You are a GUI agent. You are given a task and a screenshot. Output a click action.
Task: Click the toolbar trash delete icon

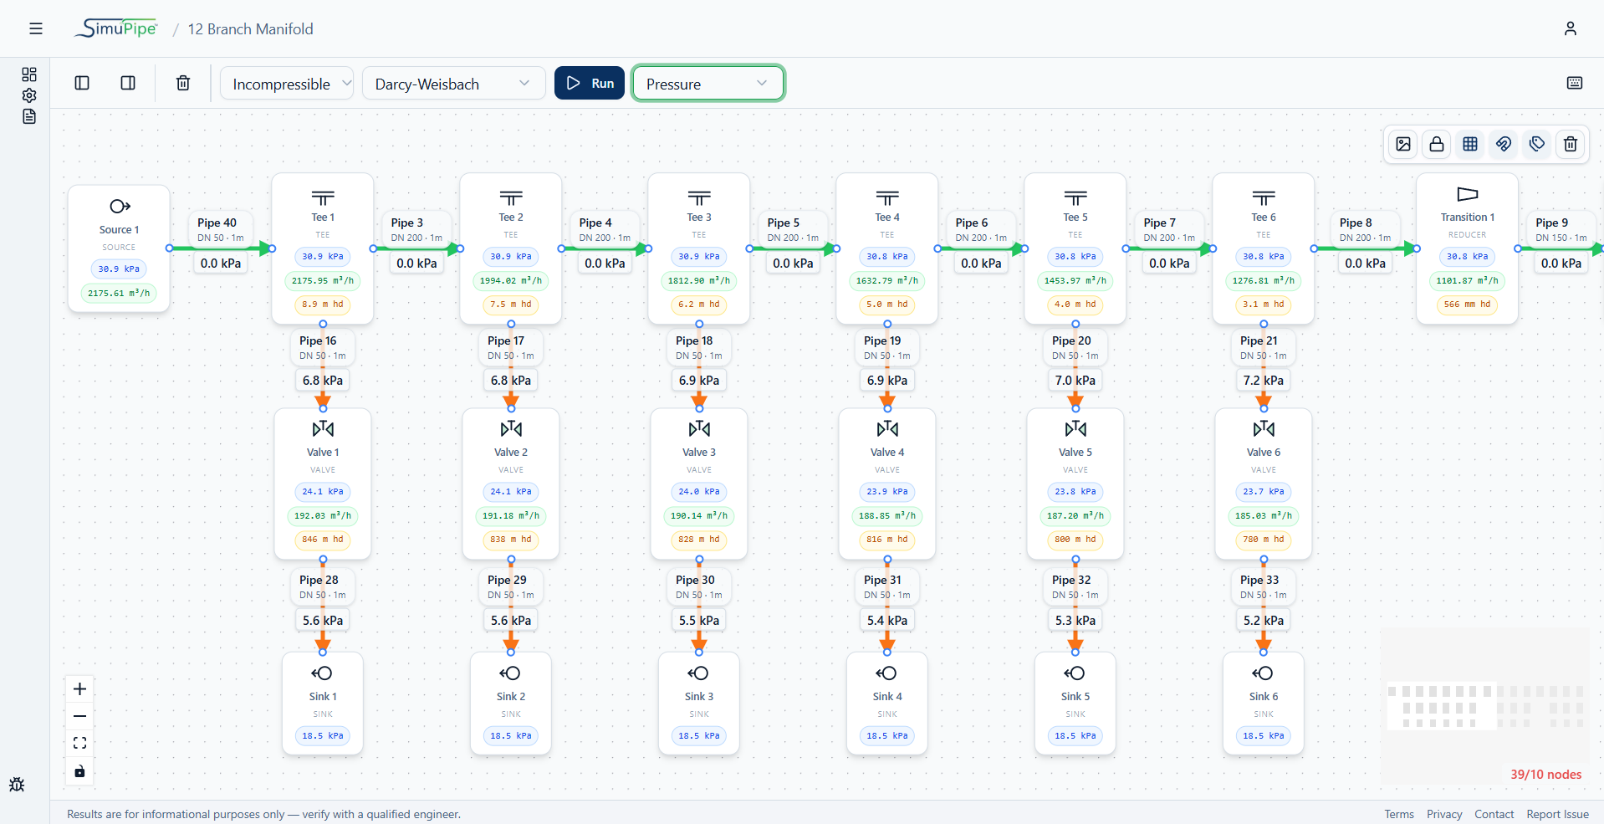click(x=183, y=83)
